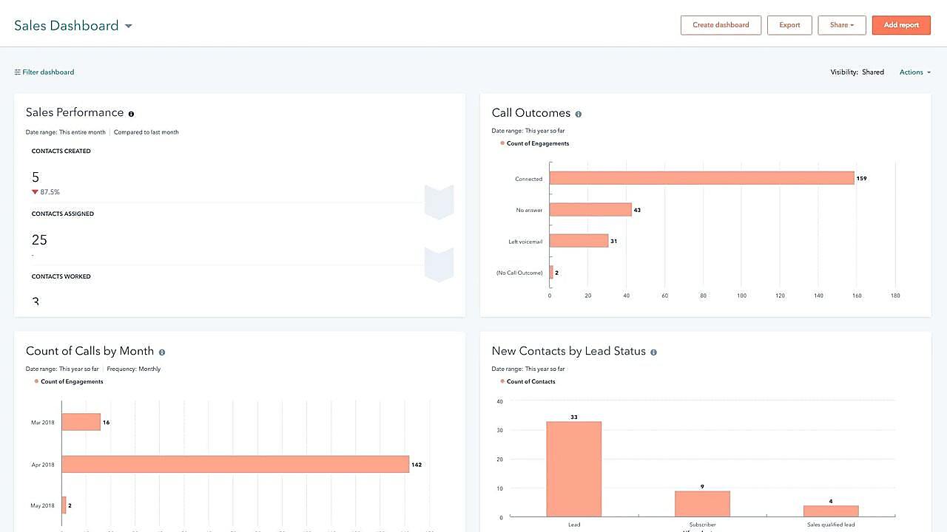Screen dimensions: 947x532
Task: Click the CONTACTS CREATED value 5
Action: click(x=36, y=177)
